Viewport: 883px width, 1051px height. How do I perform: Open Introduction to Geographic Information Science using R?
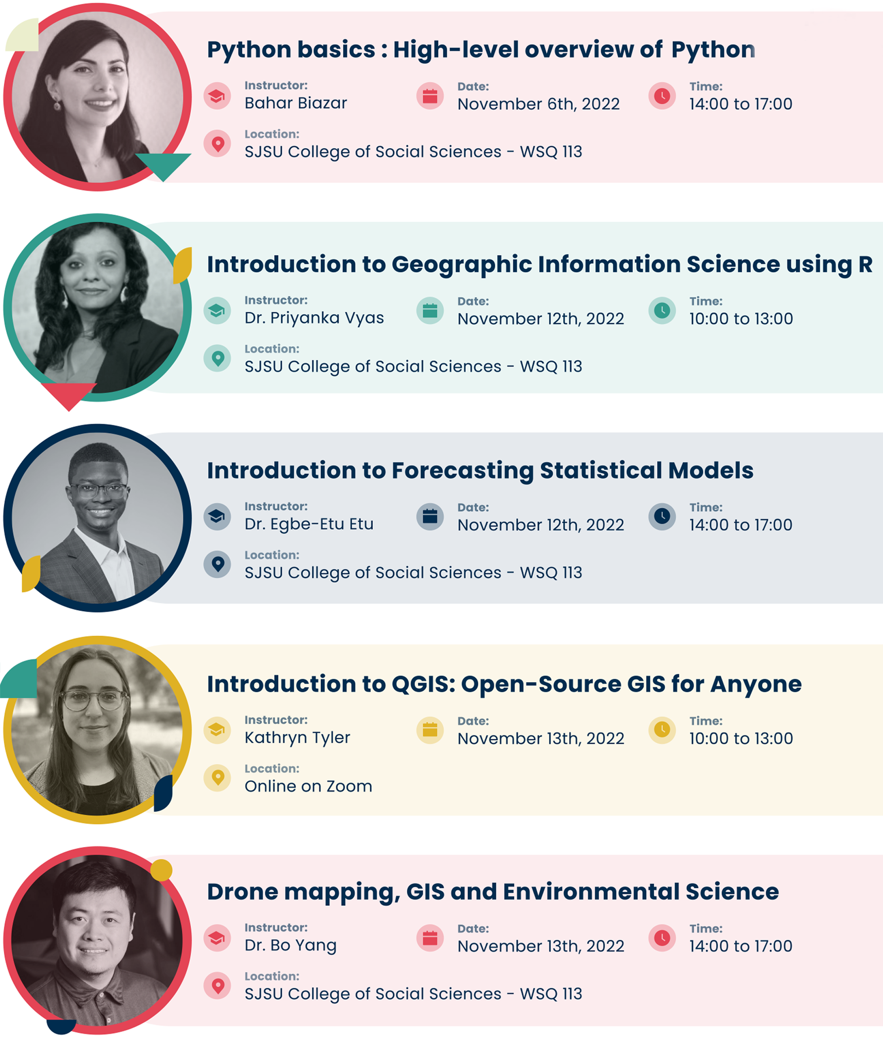[539, 264]
